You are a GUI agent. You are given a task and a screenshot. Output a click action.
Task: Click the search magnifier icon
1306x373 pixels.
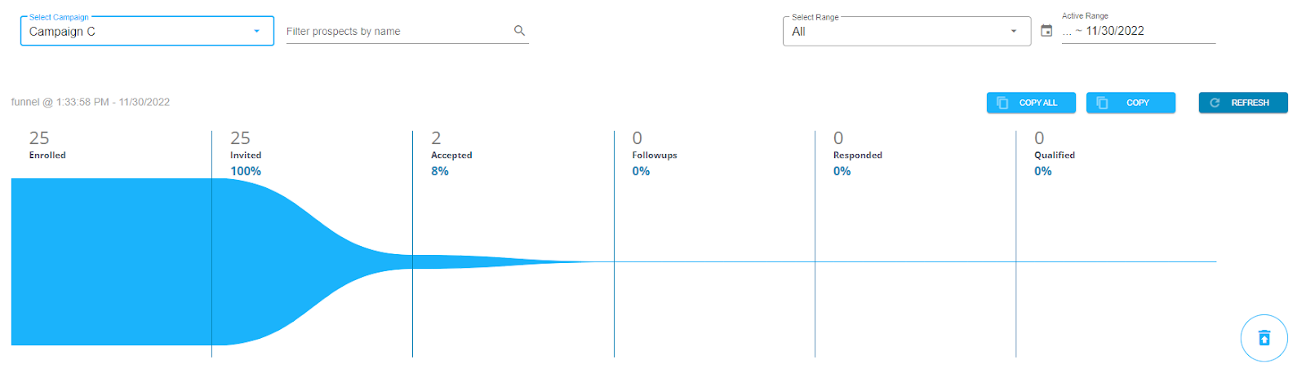(x=519, y=31)
